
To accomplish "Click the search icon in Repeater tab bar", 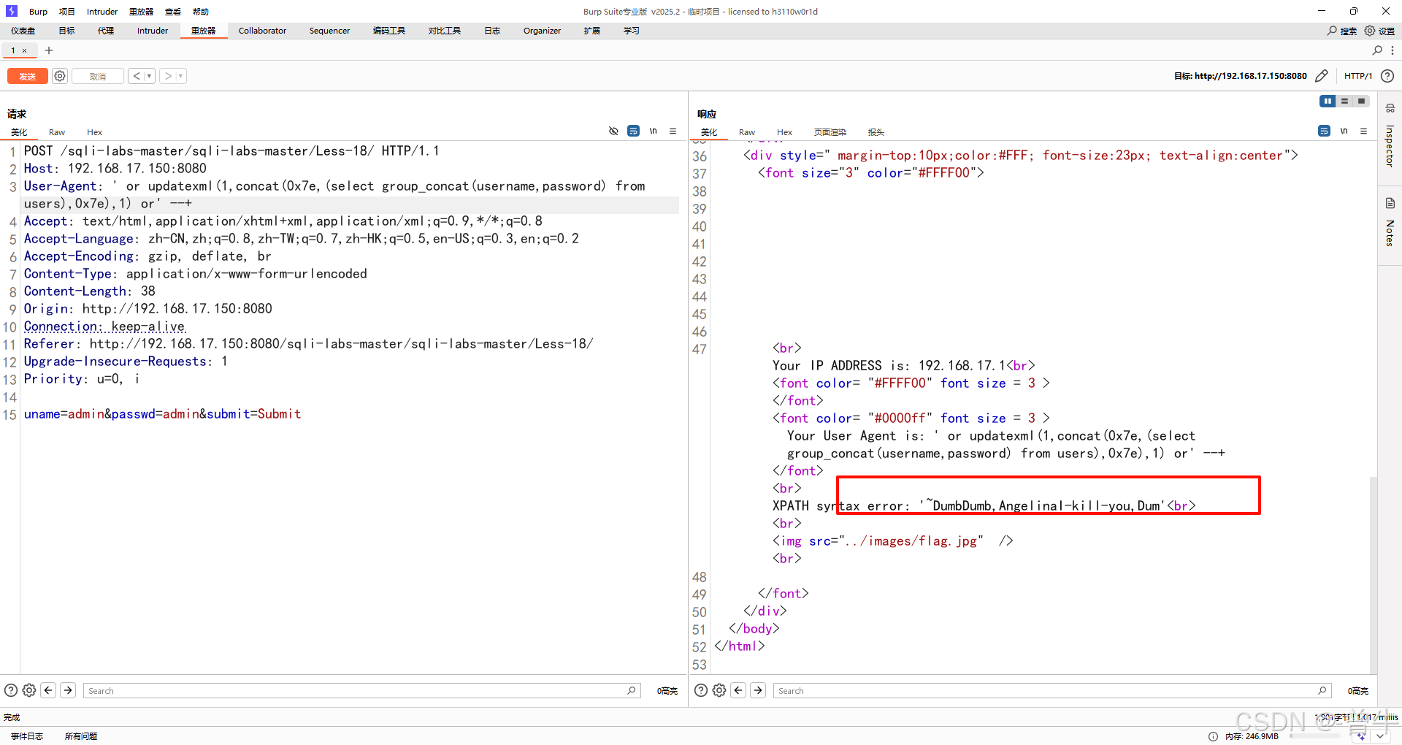I will [1377, 50].
